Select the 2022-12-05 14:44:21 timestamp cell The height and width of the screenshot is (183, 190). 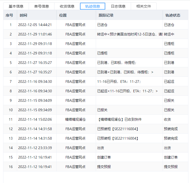pos(35,25)
